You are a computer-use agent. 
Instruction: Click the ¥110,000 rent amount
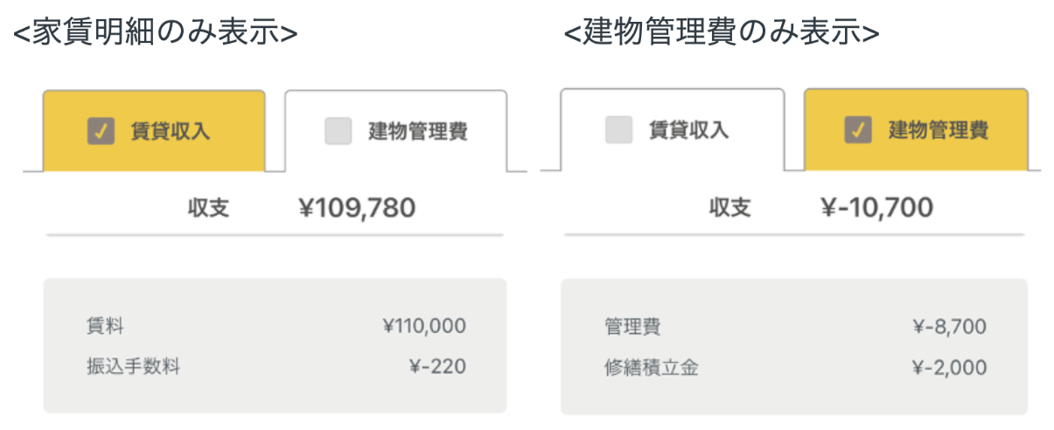(x=424, y=327)
